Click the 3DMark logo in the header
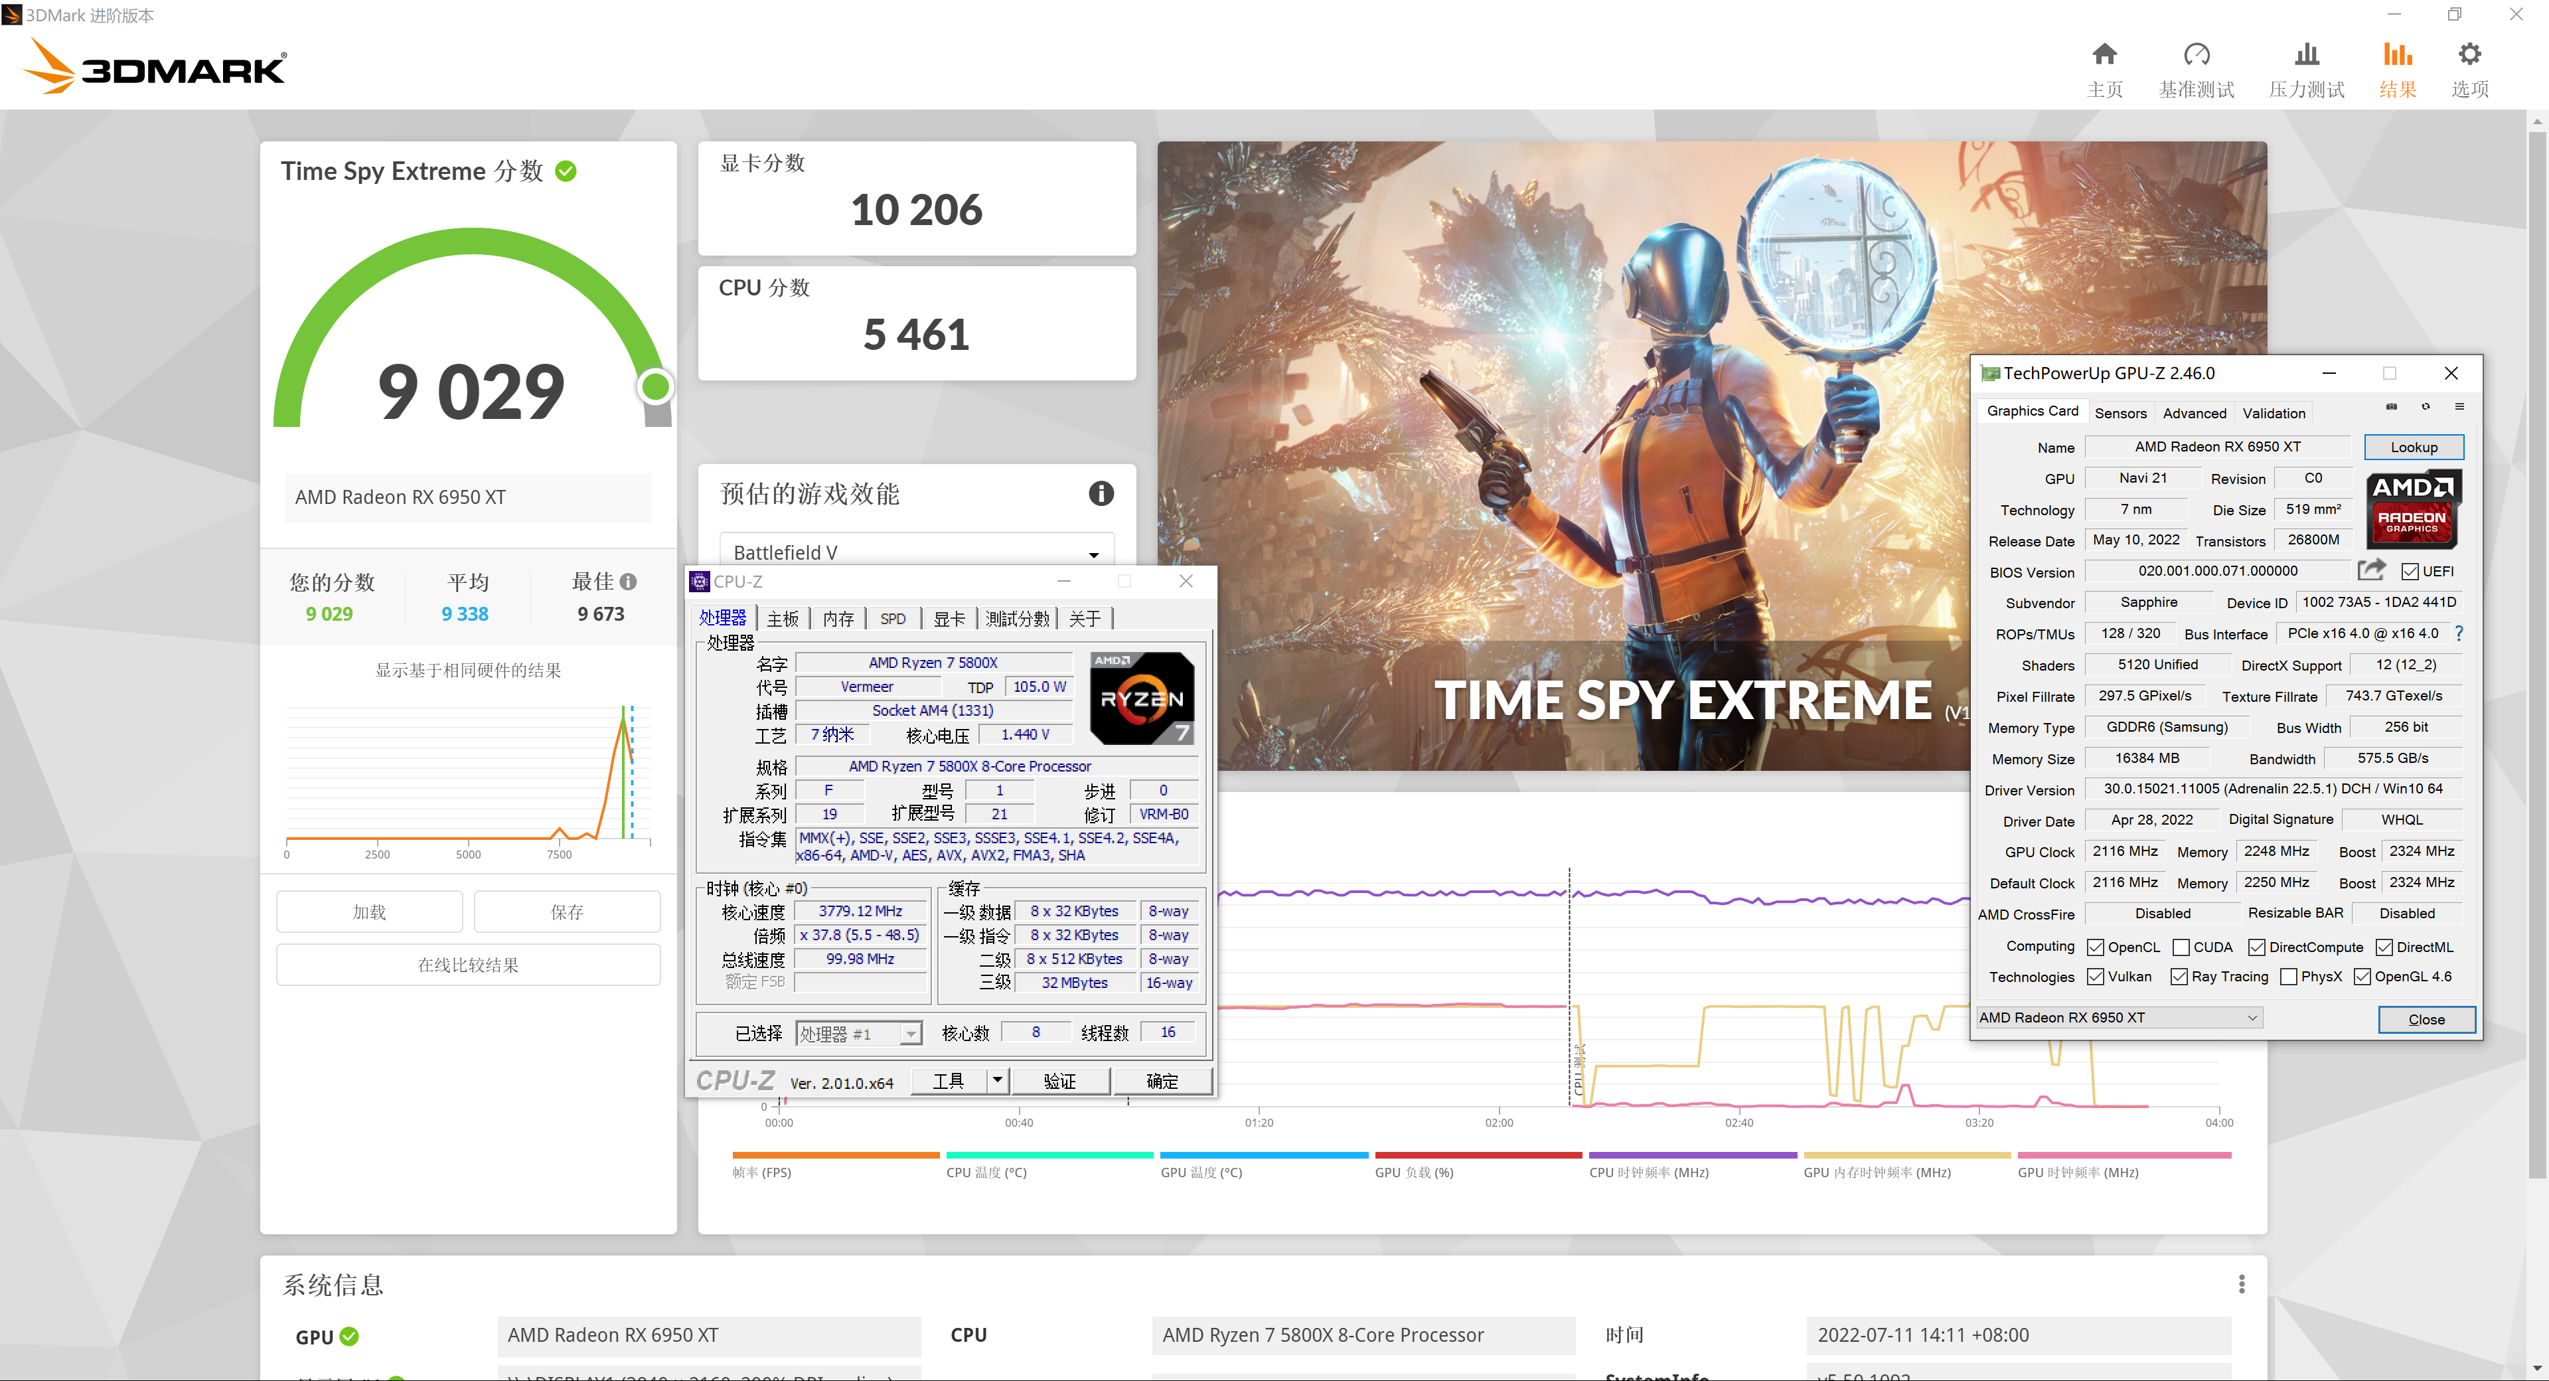 (155, 65)
